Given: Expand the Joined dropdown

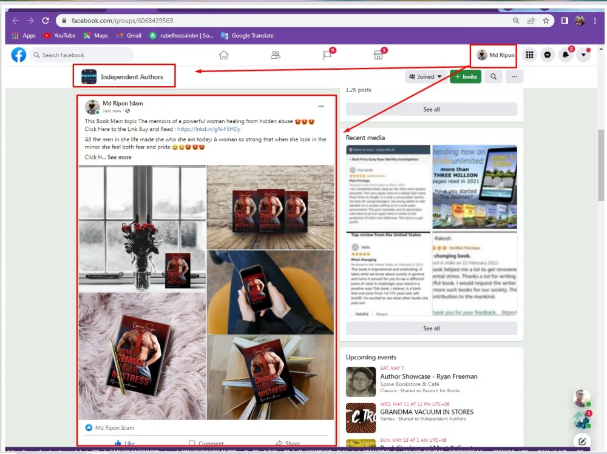Looking at the screenshot, I should point(426,76).
